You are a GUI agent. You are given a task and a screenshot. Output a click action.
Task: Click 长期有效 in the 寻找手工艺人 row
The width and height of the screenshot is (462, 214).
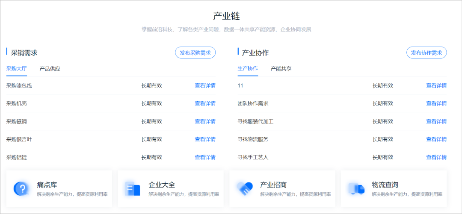(x=383, y=157)
